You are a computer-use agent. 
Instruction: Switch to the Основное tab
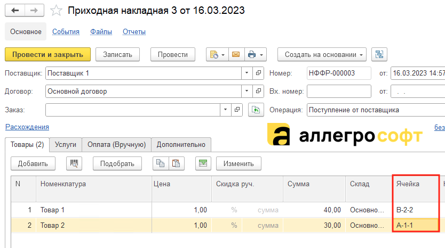pos(26,31)
